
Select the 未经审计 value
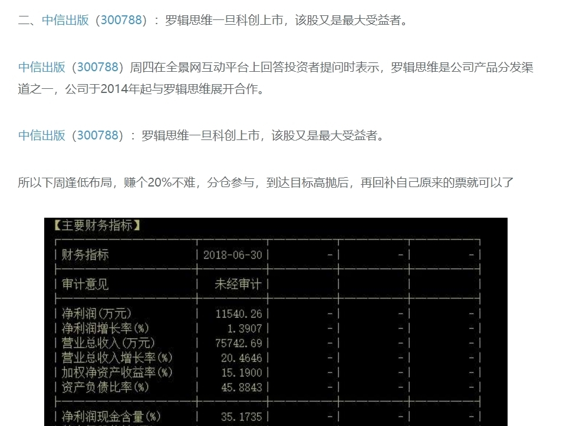click(238, 284)
